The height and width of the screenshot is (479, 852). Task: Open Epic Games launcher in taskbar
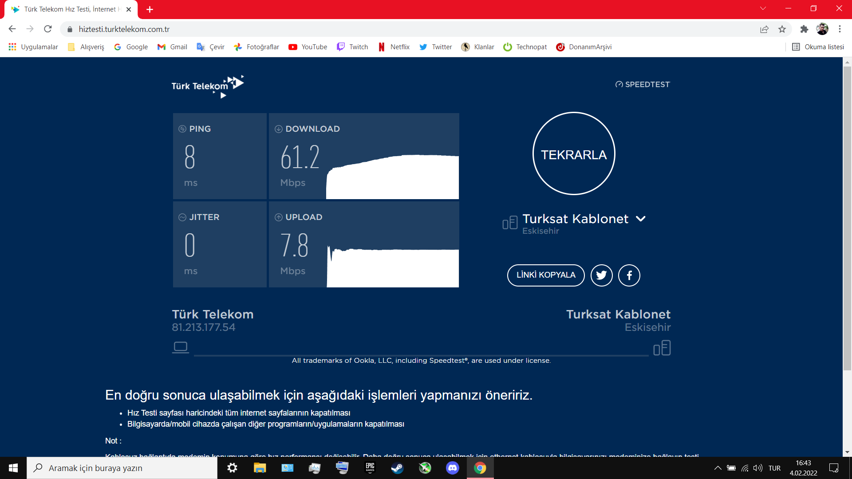point(370,468)
